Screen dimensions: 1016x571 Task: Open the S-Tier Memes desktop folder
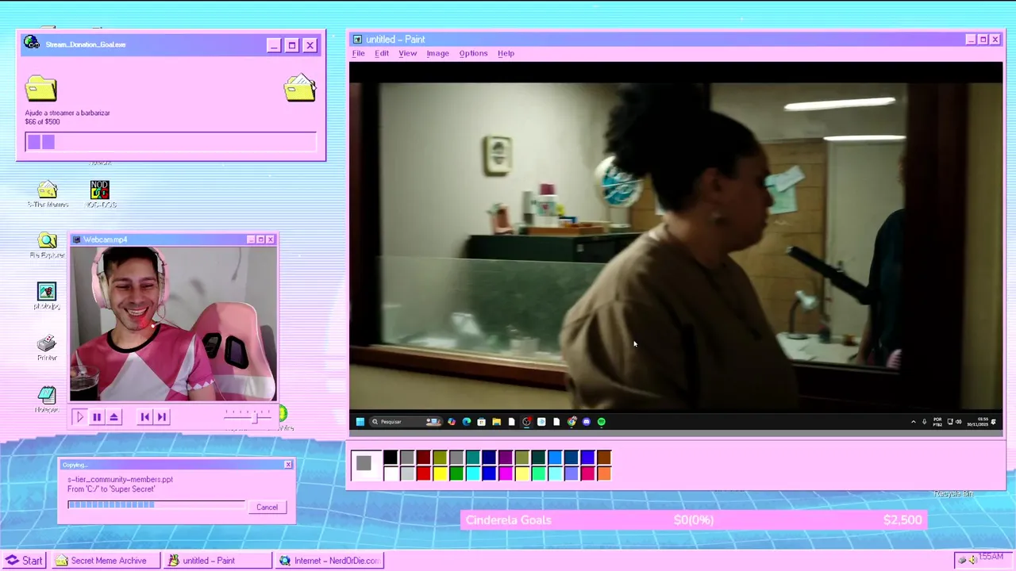point(48,194)
